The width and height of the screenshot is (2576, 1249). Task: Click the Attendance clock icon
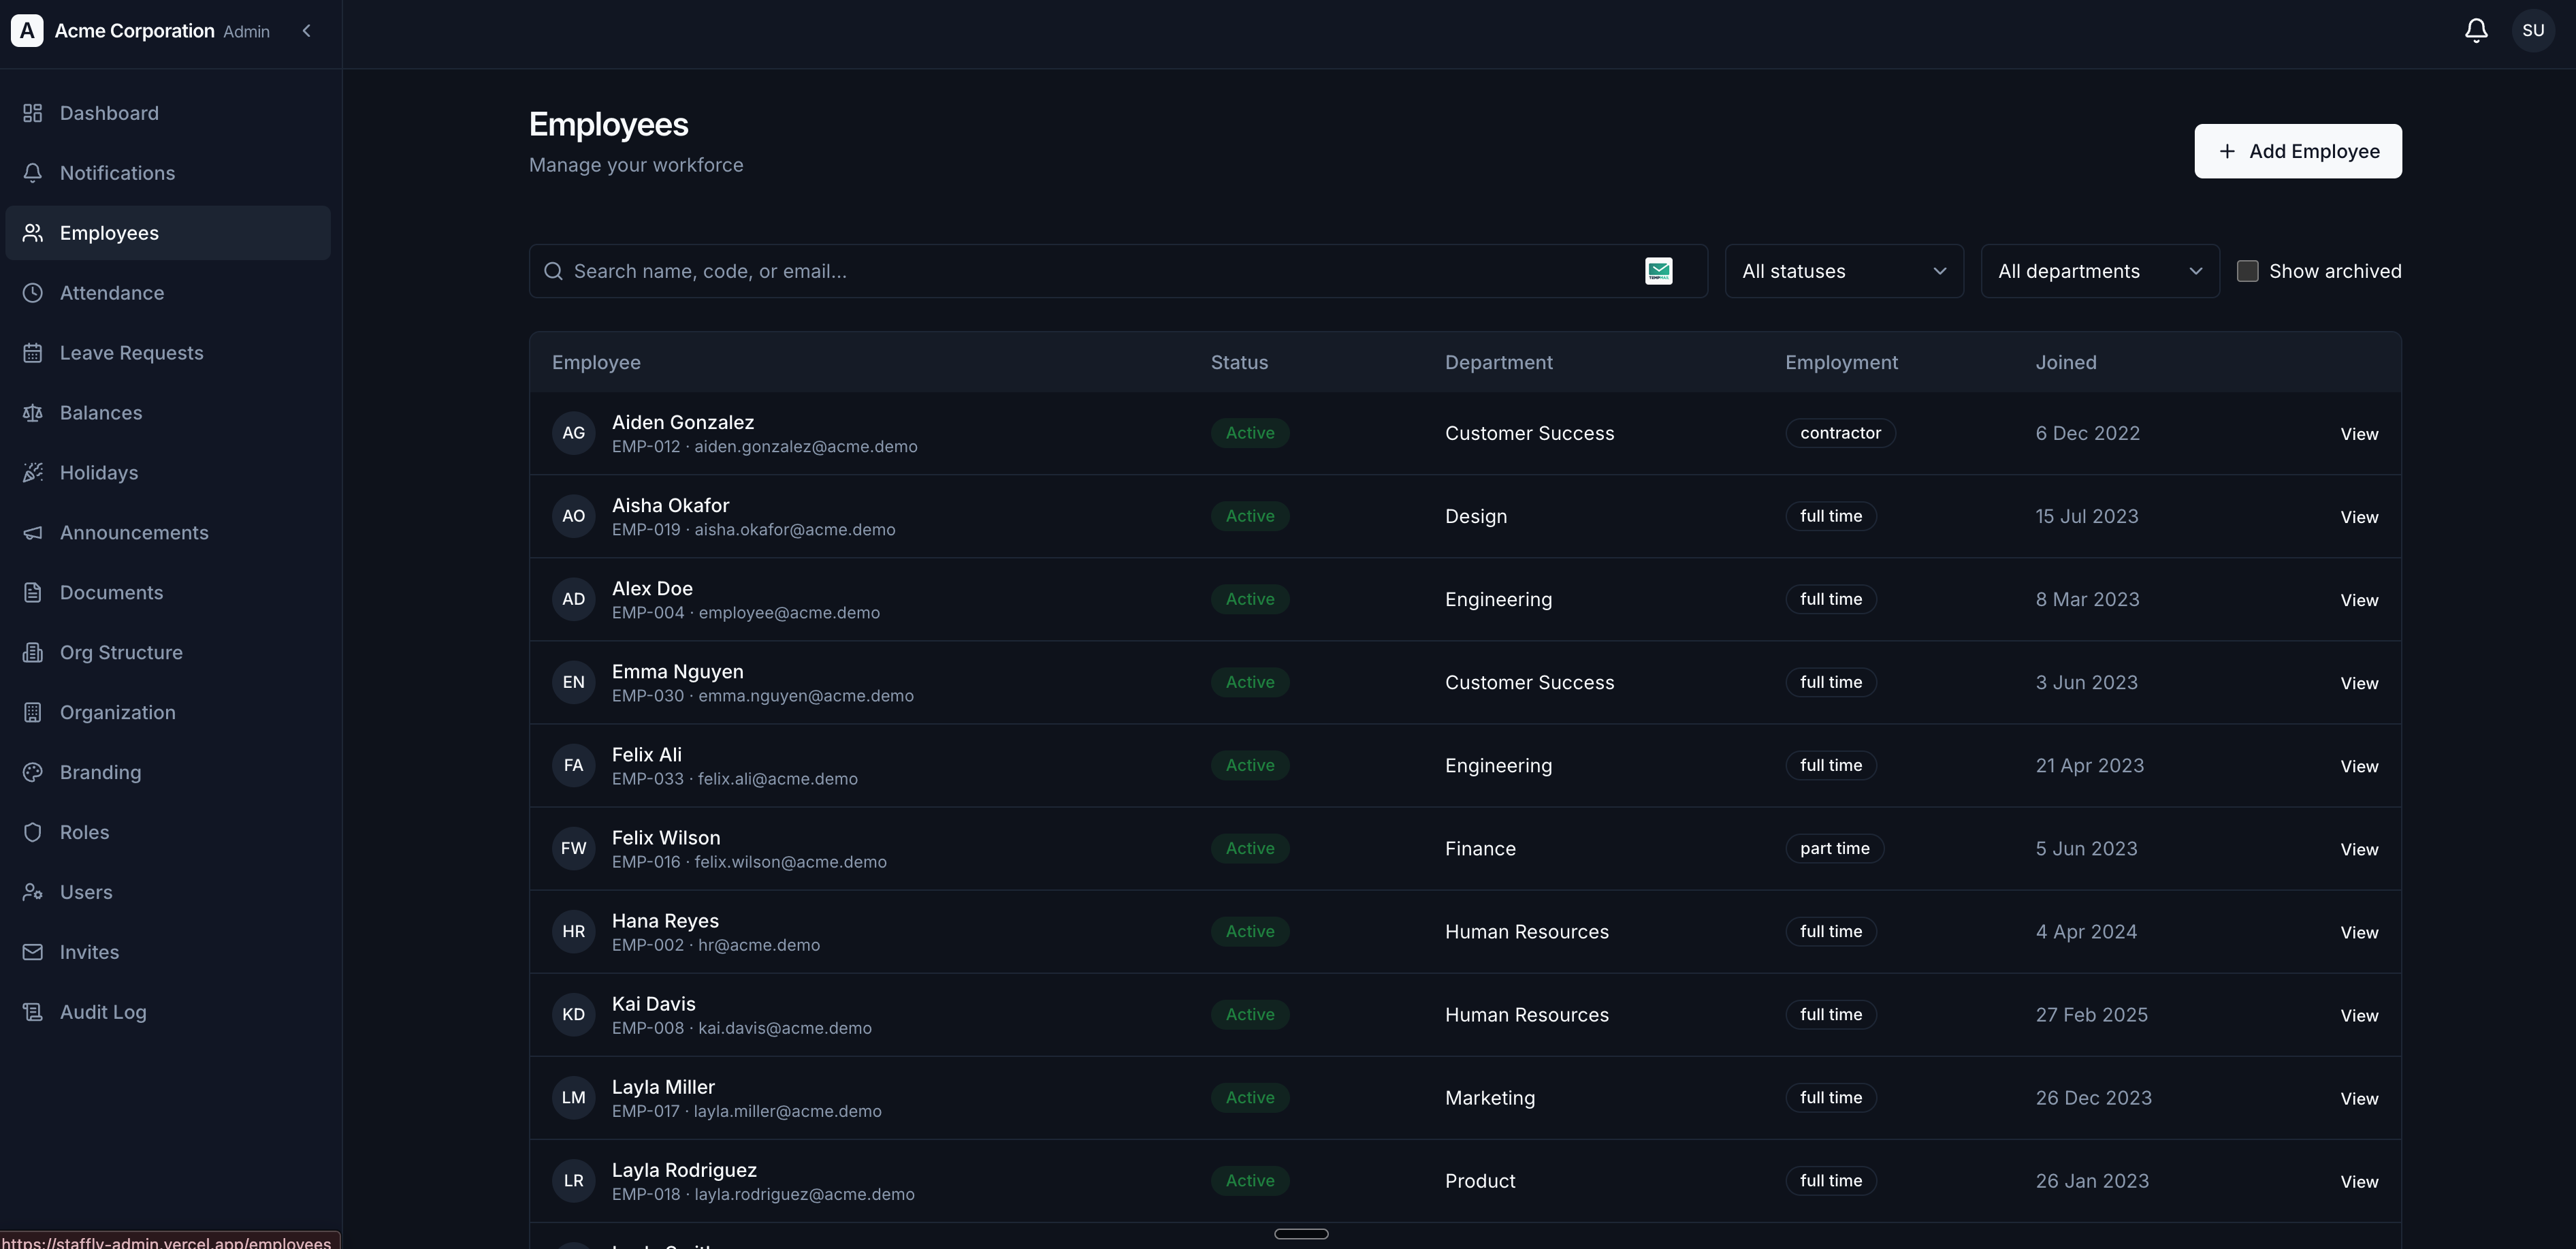(33, 293)
